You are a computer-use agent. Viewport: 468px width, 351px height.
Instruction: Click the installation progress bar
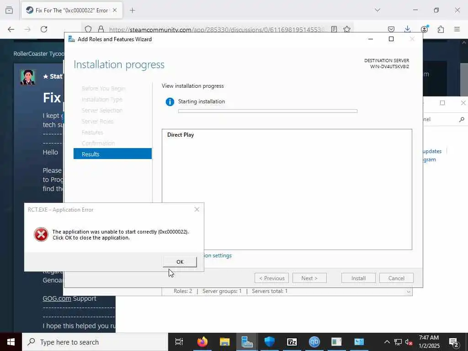(x=268, y=111)
